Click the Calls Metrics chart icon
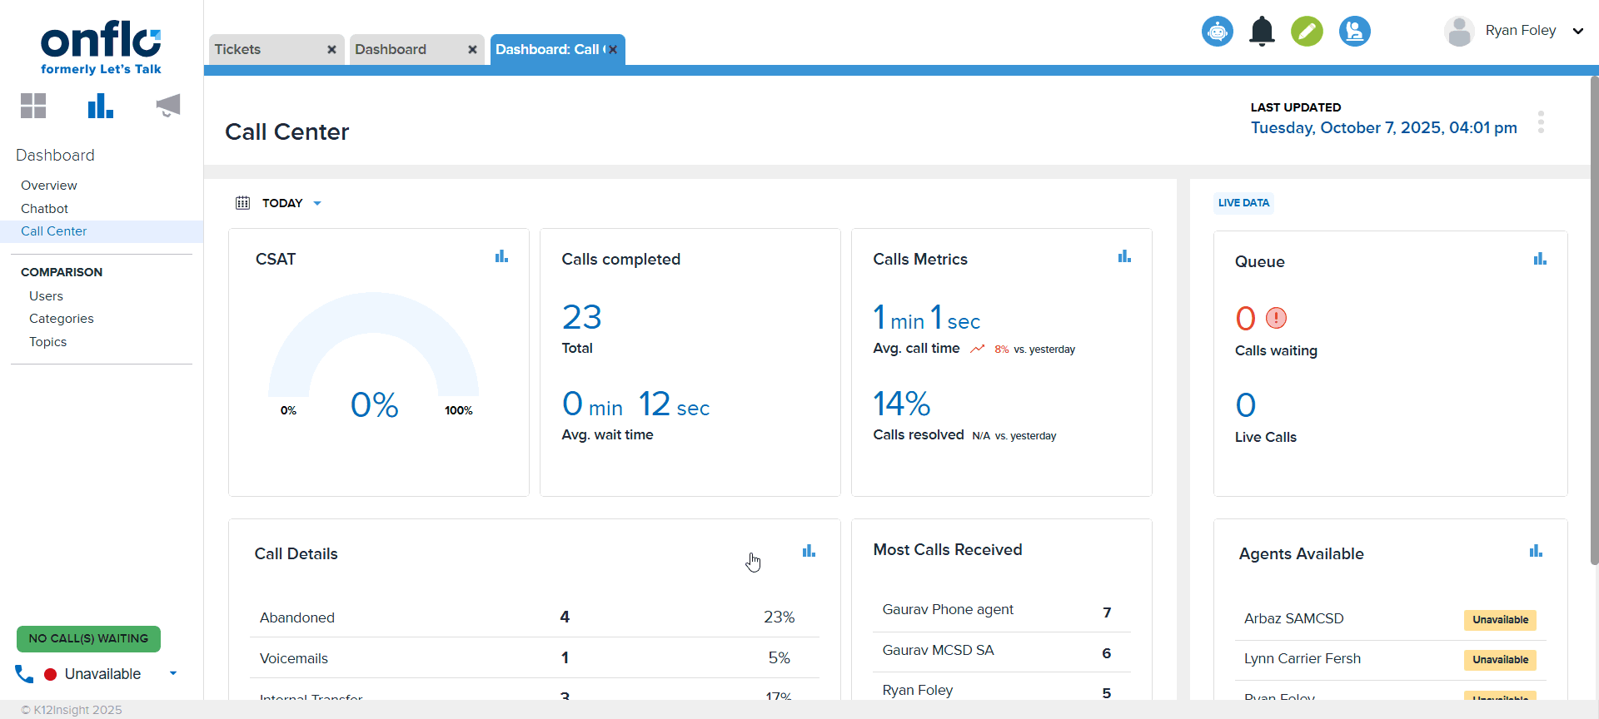 click(1124, 256)
